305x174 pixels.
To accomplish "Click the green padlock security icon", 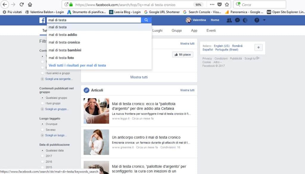I will [x=71, y=4].
